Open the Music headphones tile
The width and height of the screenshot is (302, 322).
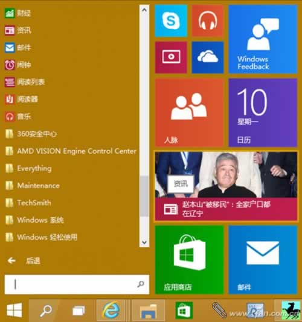208,21
